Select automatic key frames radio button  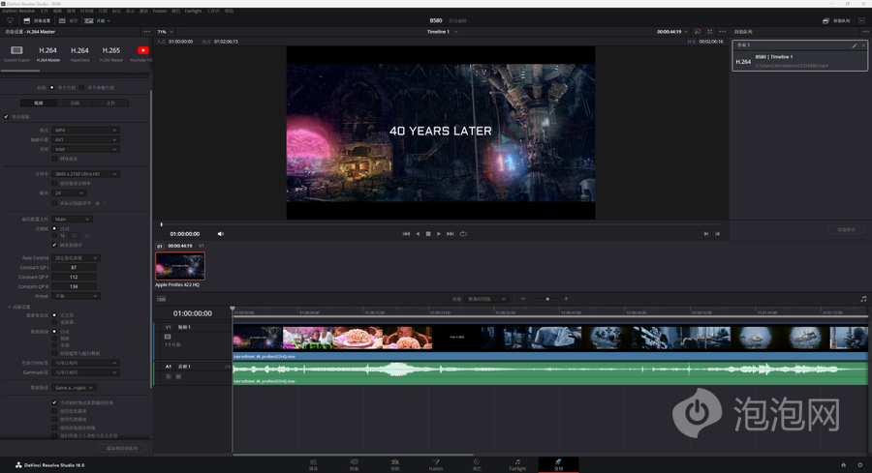[x=54, y=228]
